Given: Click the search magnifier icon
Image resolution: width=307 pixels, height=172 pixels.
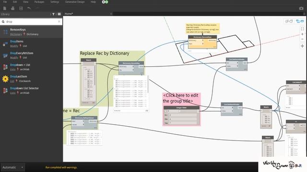Looking at the screenshot, I should 3,21.
